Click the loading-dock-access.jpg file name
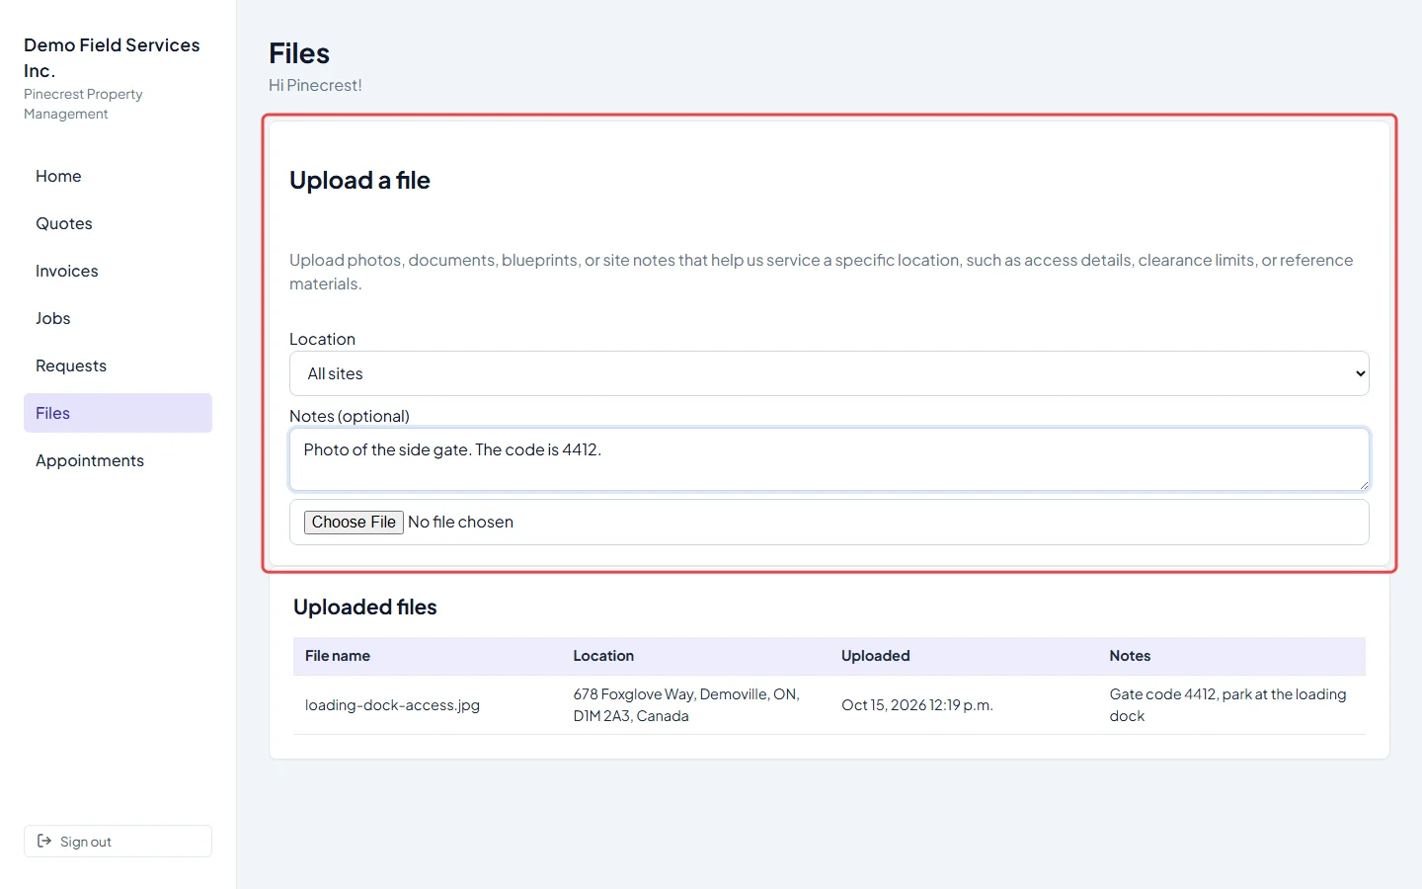 392,705
